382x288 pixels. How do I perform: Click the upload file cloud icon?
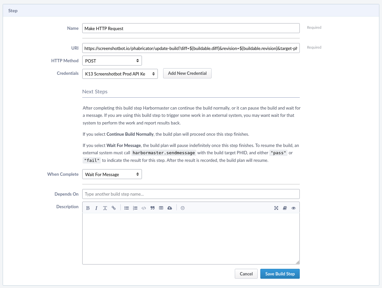point(170,208)
